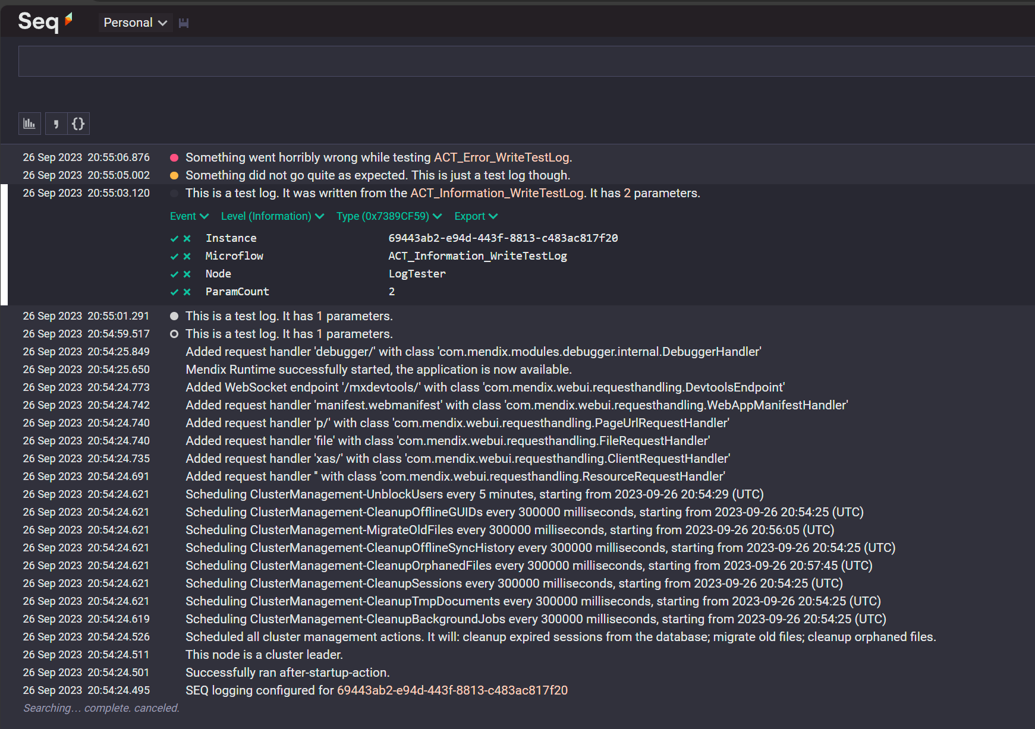
Task: Toggle the include checkmark for Instance
Action: point(174,238)
